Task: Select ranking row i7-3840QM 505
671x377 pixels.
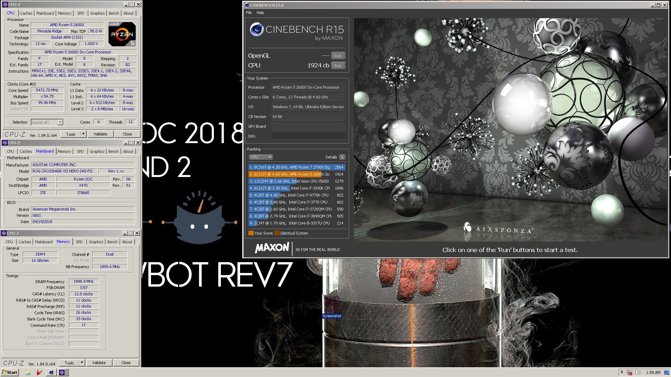Action: (297, 216)
